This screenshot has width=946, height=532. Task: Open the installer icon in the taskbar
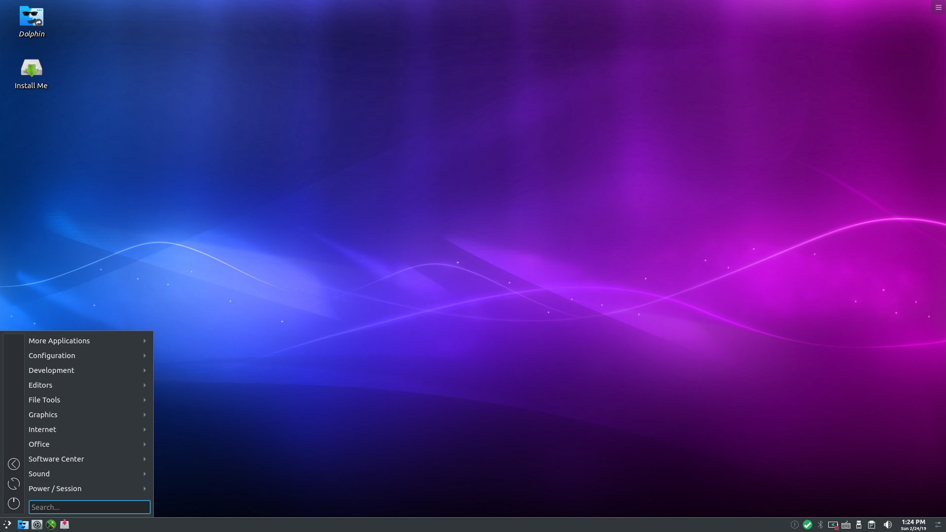coord(65,525)
